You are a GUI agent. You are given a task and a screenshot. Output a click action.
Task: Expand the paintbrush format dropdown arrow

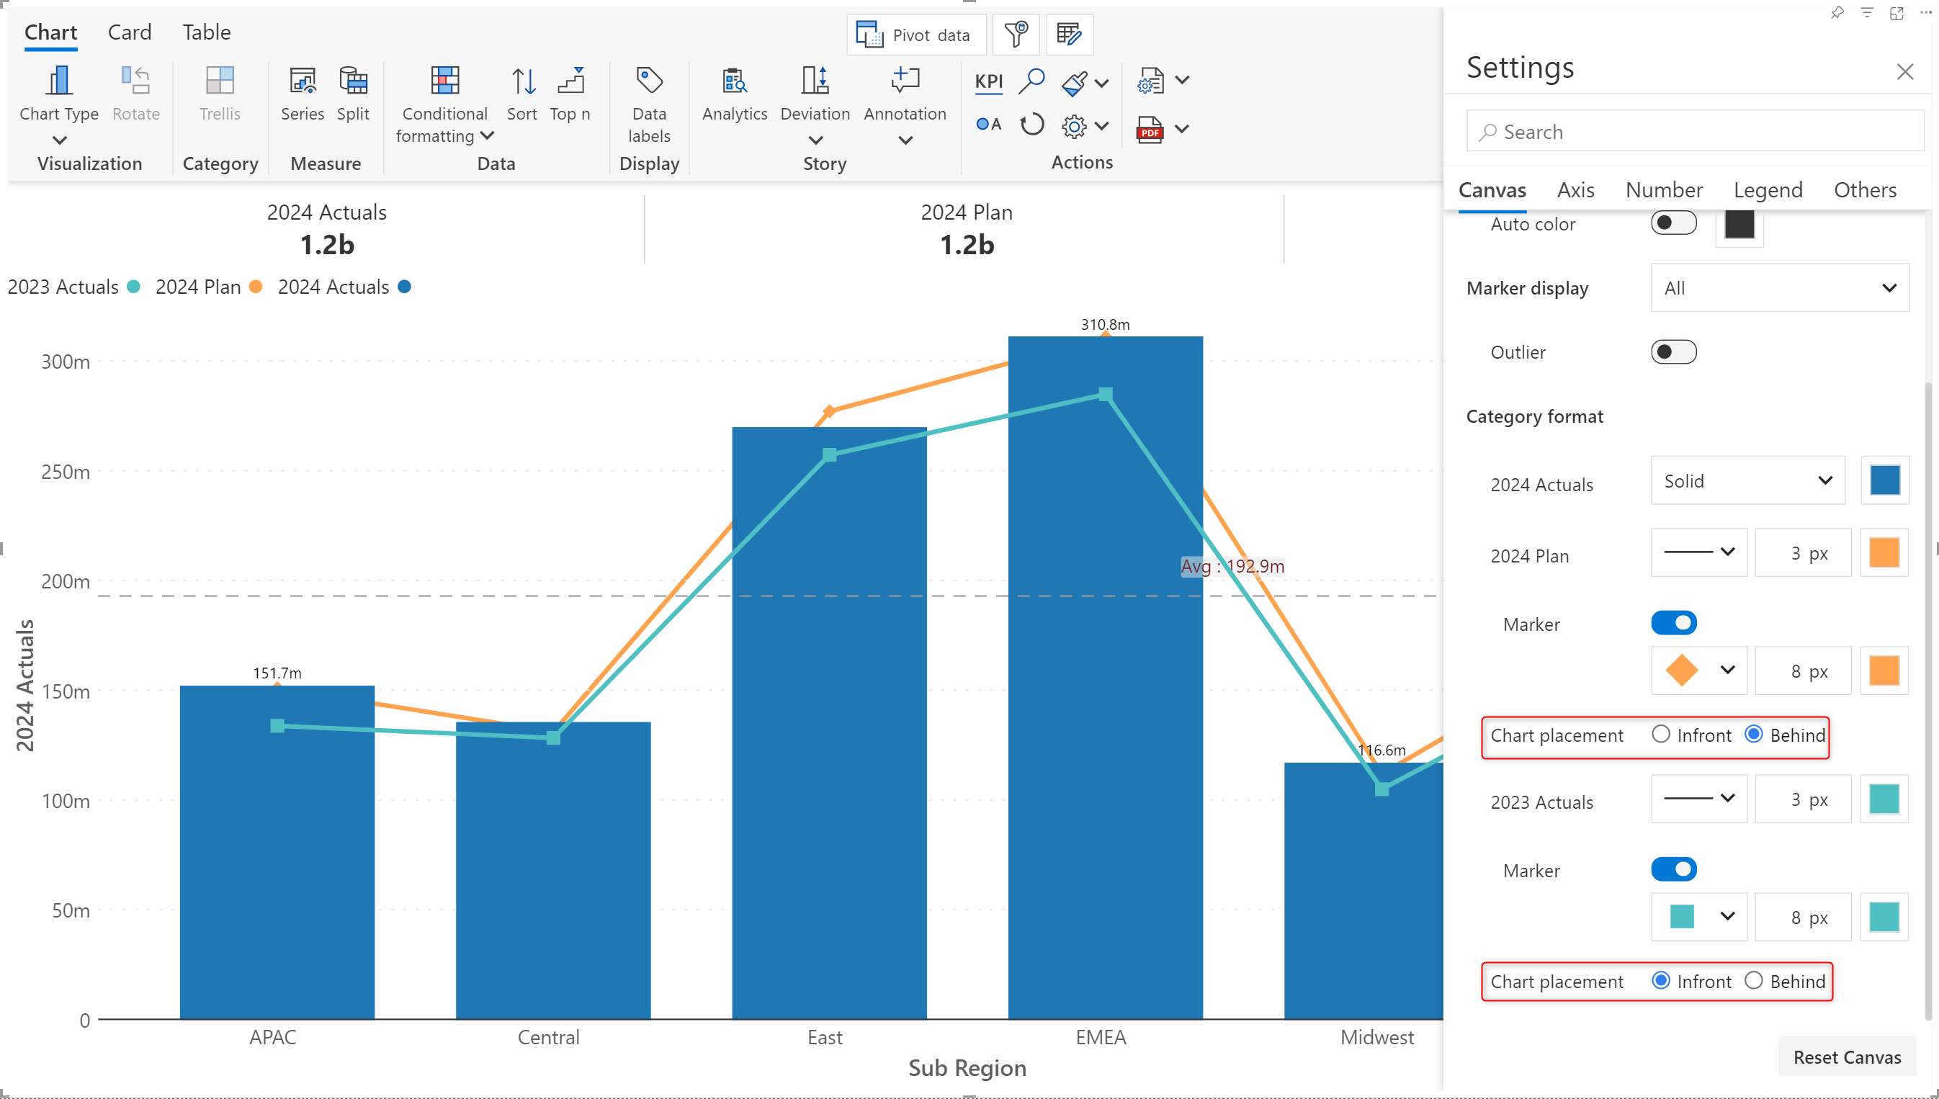1102,83
